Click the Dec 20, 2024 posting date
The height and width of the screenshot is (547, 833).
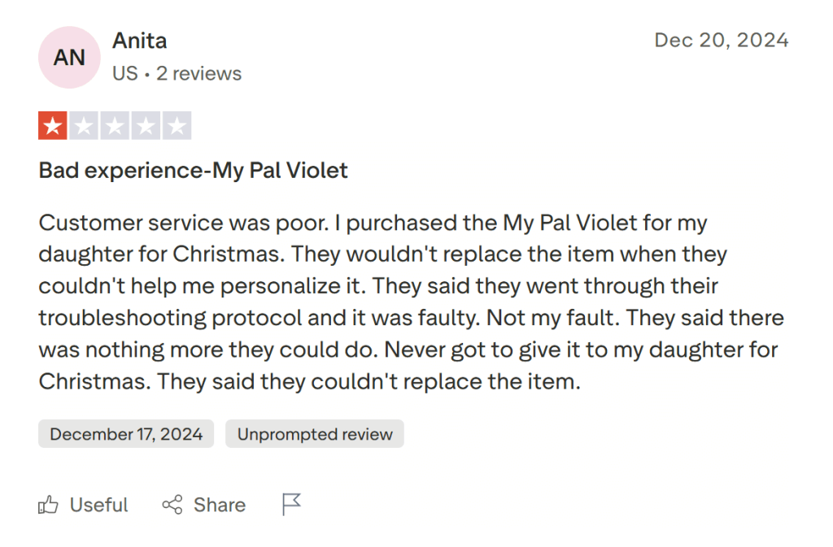coord(721,40)
